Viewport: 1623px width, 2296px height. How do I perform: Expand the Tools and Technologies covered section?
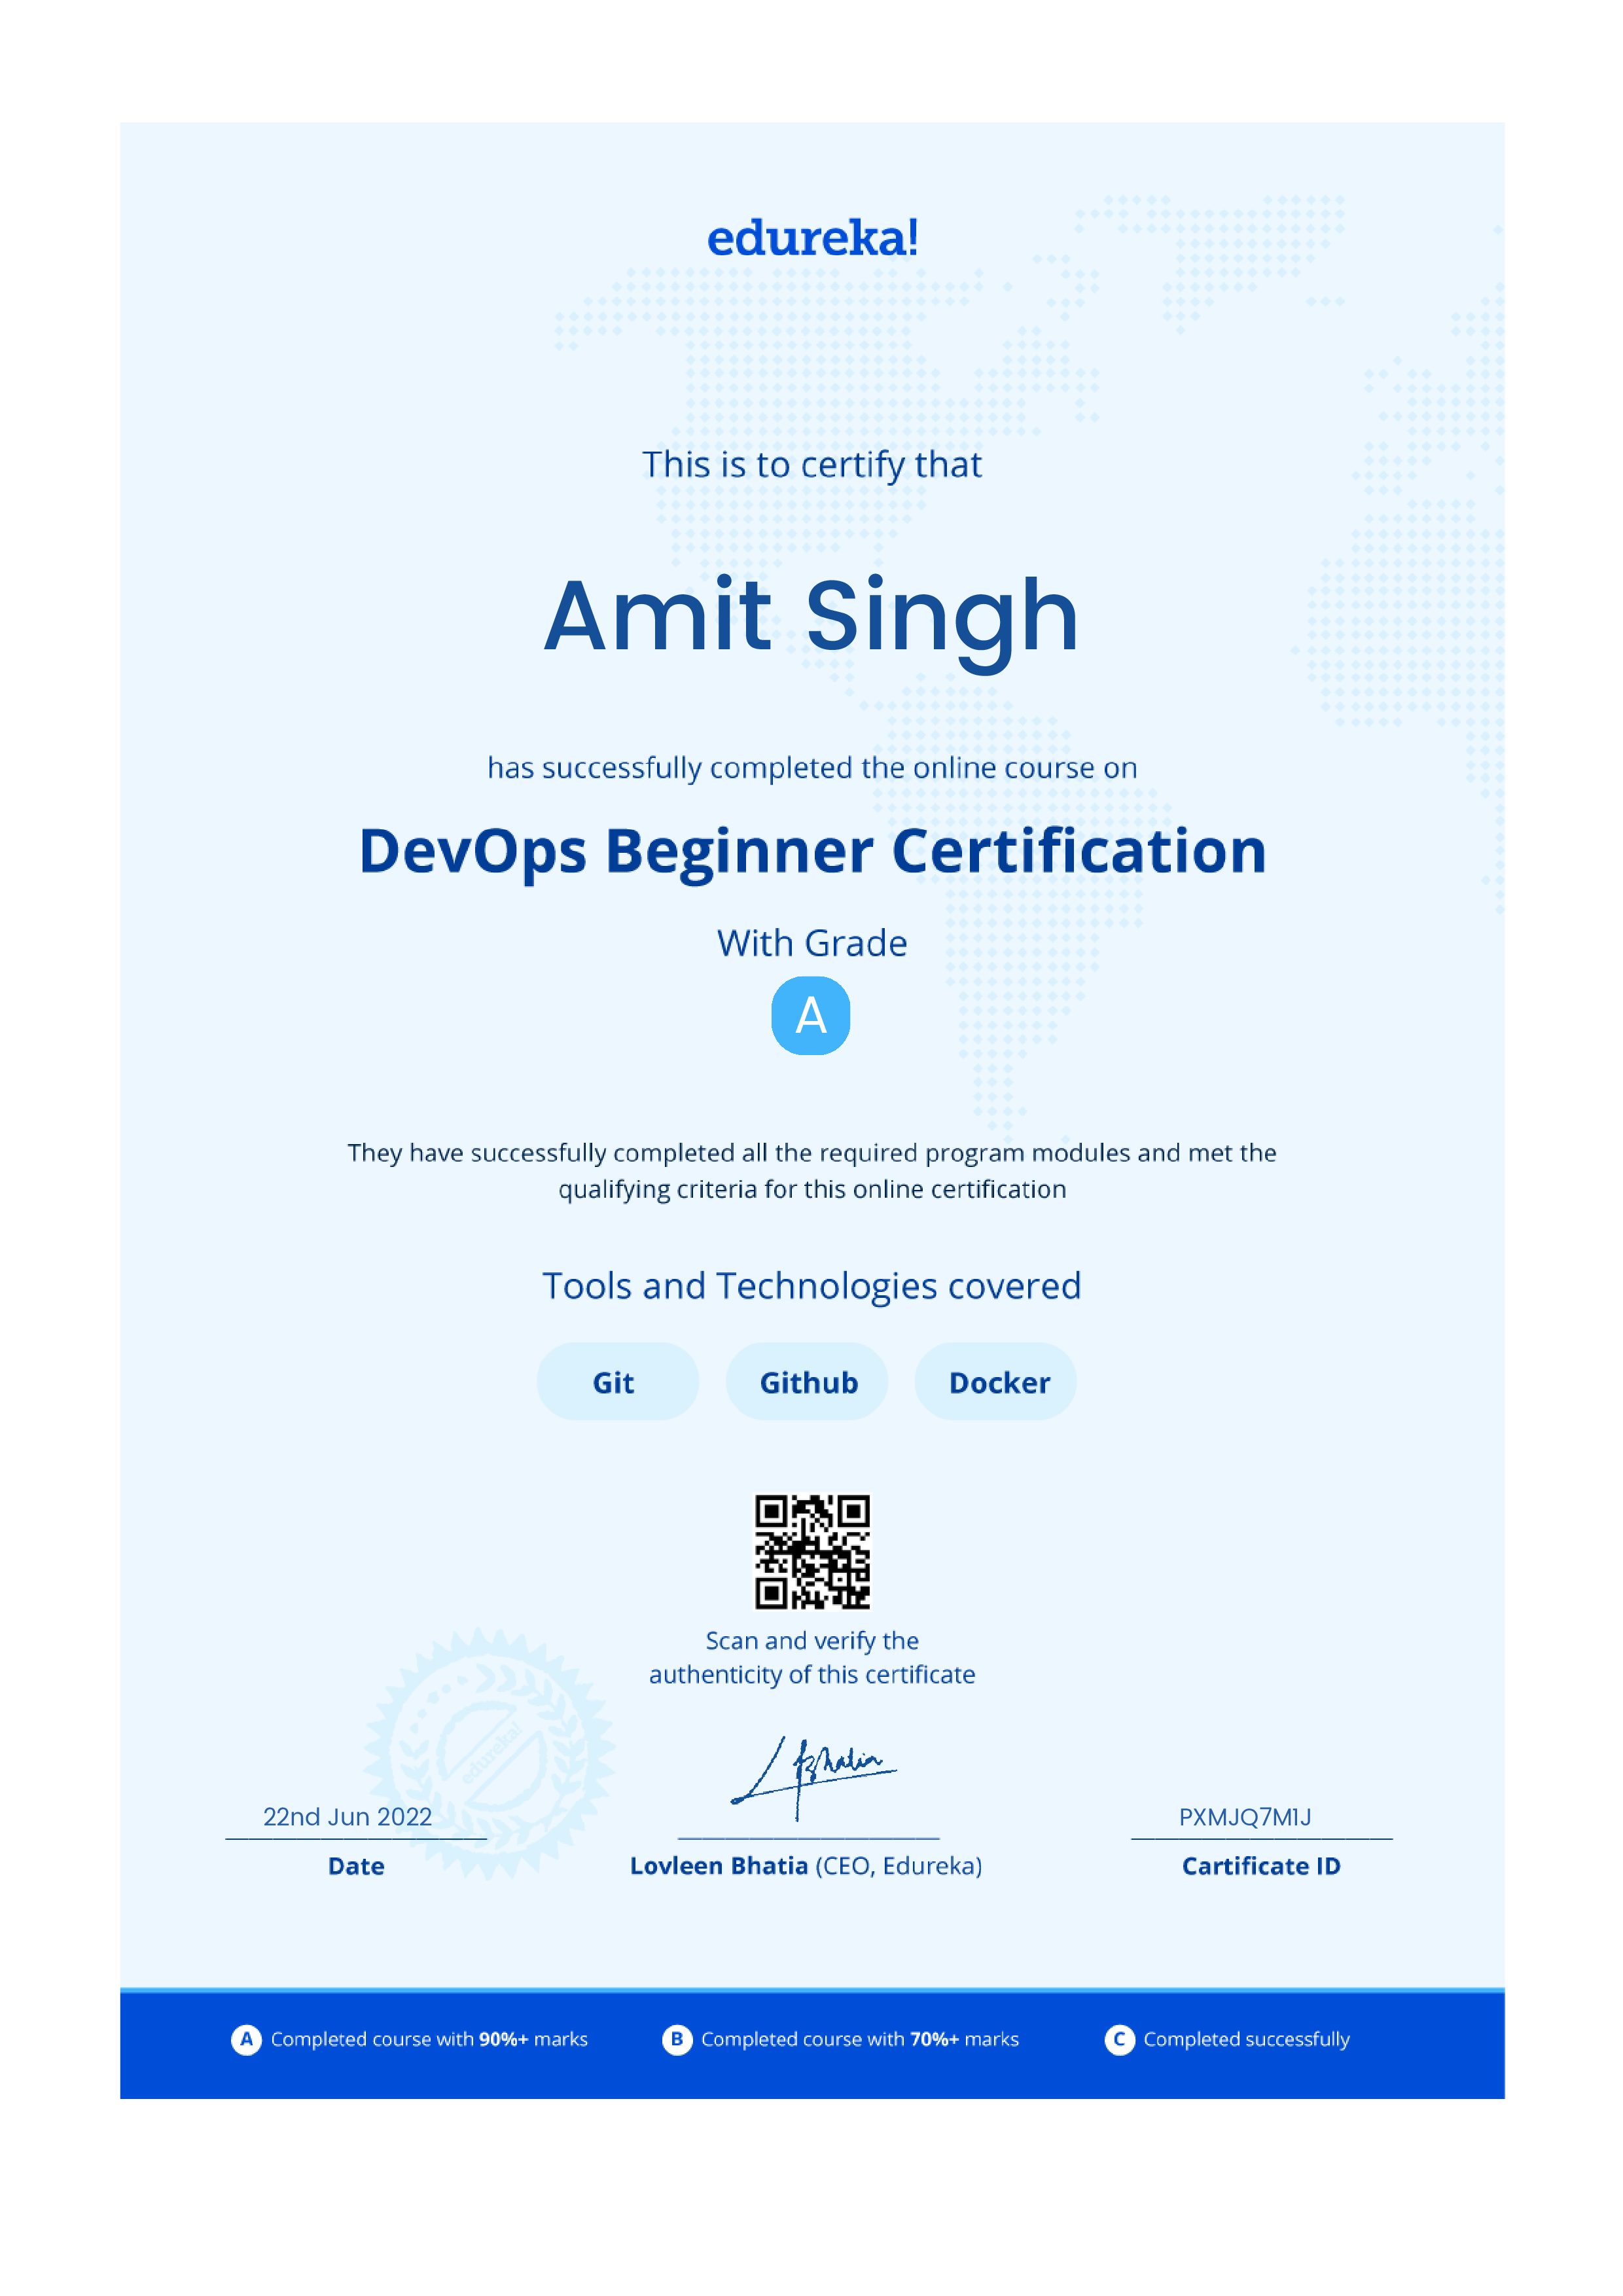point(812,1287)
